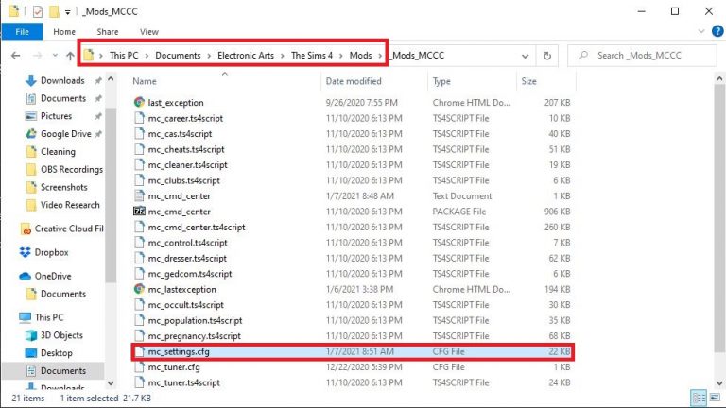Open Screenshots folder in navigation pane
Viewport: 726px width, 408px height.
click(63, 187)
